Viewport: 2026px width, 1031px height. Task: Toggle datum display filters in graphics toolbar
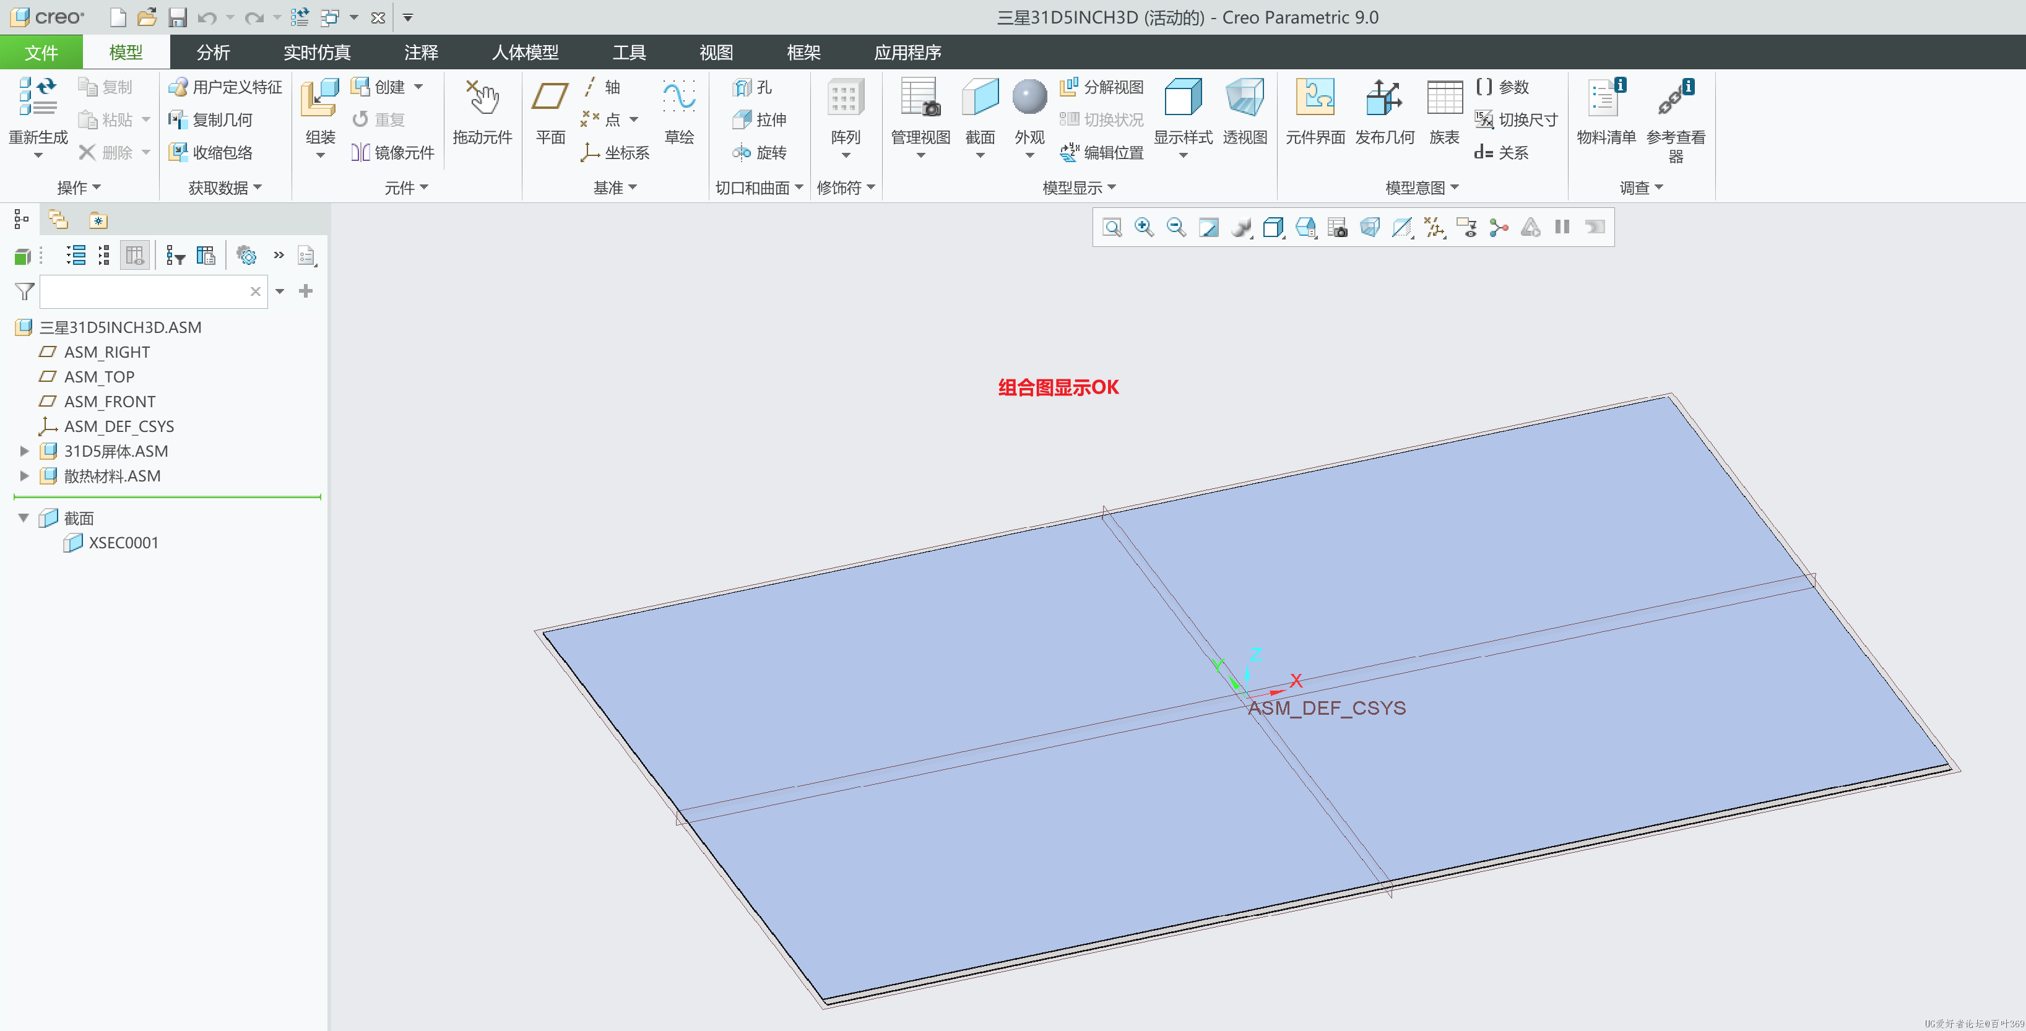(1435, 227)
